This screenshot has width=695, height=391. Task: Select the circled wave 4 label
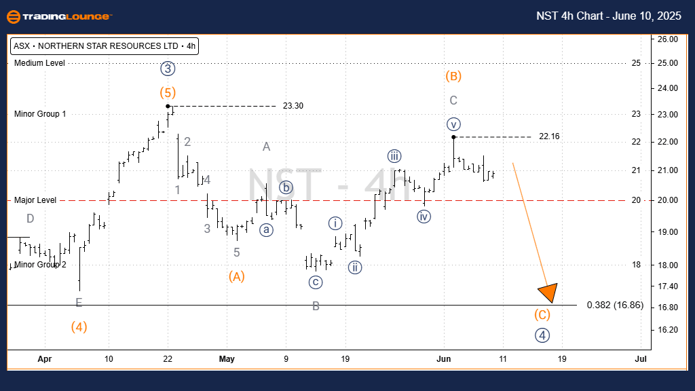tap(541, 335)
